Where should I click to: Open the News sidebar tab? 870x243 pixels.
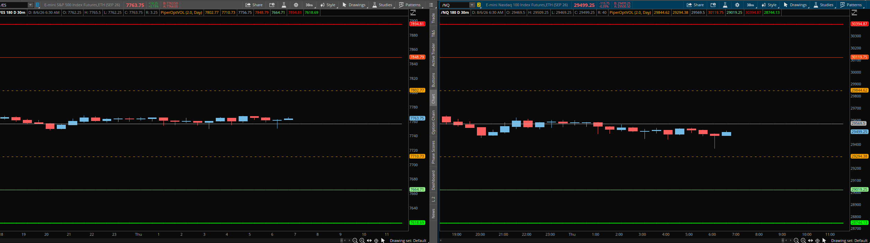point(433,213)
